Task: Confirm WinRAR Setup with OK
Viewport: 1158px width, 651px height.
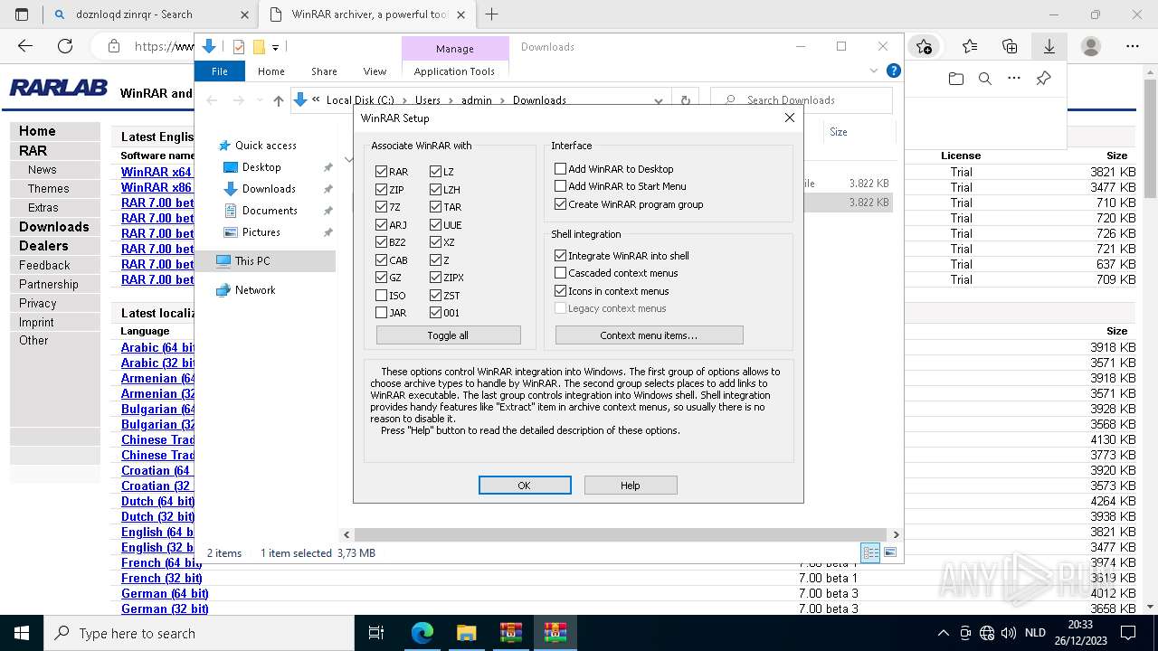Action: pyautogui.click(x=525, y=486)
